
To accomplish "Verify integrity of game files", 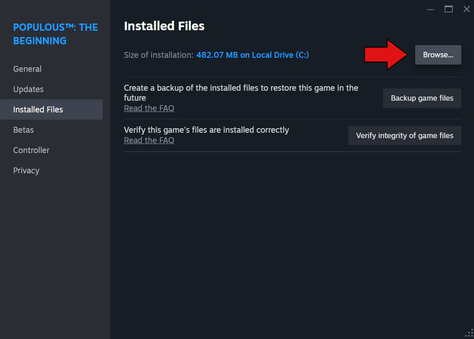I will tap(404, 135).
